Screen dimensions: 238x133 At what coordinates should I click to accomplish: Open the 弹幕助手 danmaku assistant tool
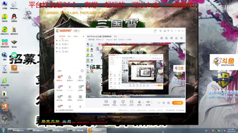[x=59, y=78]
